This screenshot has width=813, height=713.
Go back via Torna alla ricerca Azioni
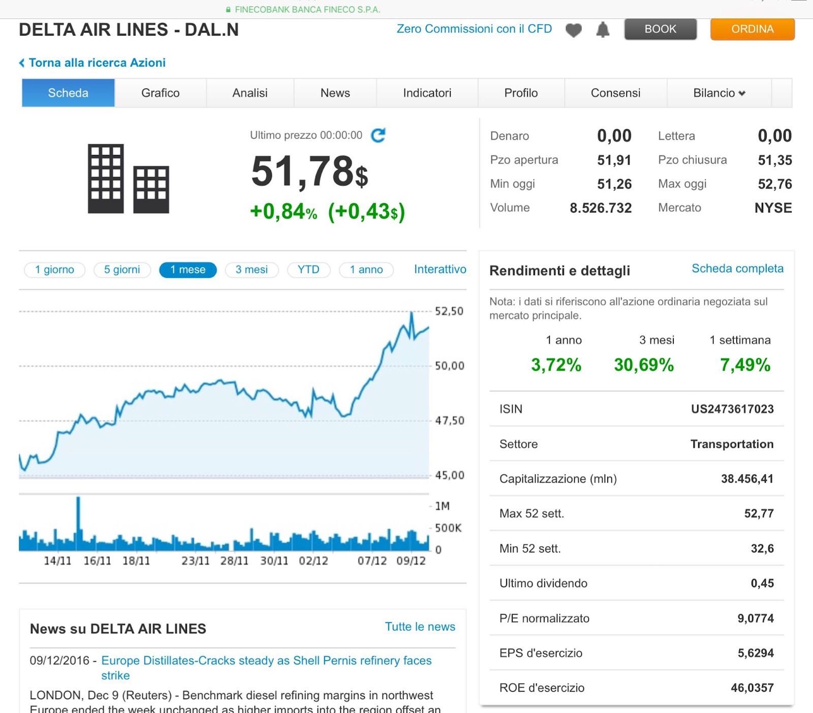97,63
